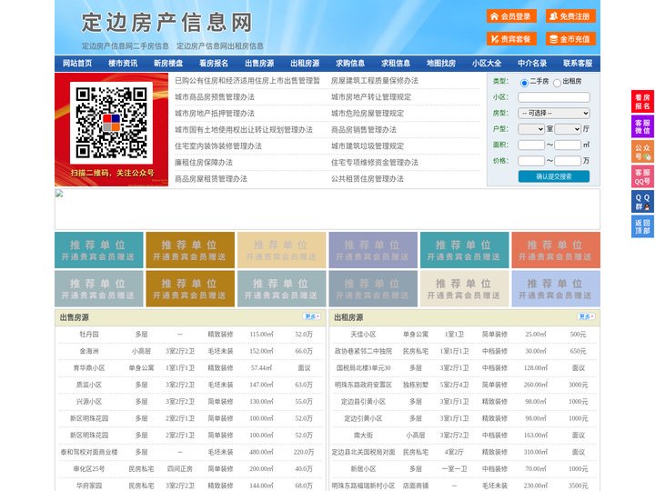Image resolution: width=655 pixels, height=491 pixels.
Task: Open rental listing 新居小区
Action: click(363, 469)
